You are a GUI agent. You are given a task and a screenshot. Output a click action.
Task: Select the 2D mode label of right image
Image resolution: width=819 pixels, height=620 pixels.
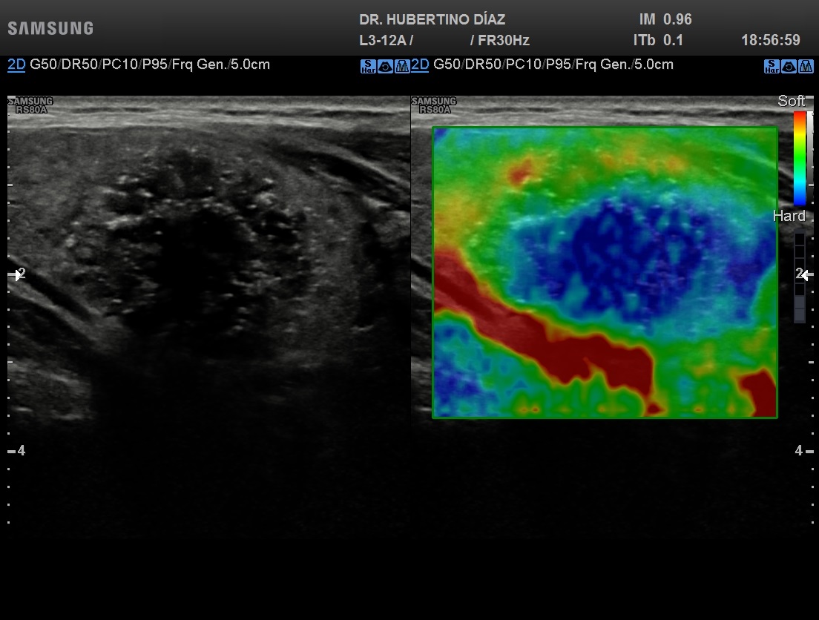point(420,65)
